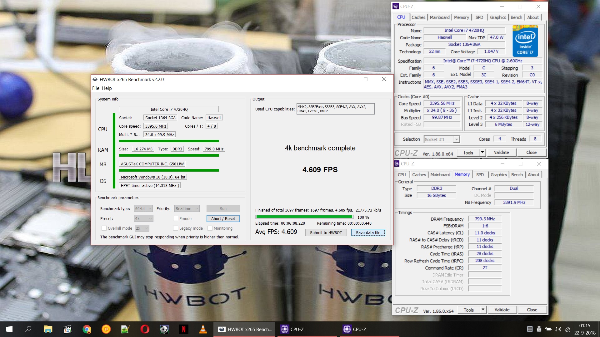Open taskbar search magnifier
The image size is (600, 337).
28,329
